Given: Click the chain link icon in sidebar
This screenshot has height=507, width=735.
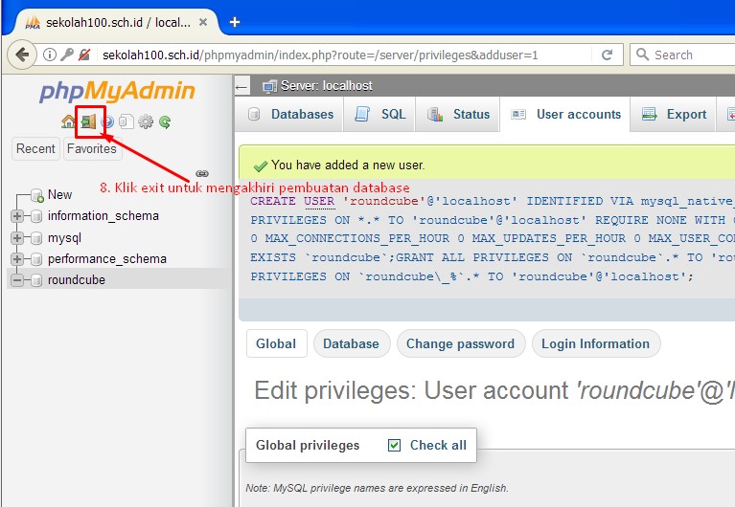Looking at the screenshot, I should click(202, 173).
